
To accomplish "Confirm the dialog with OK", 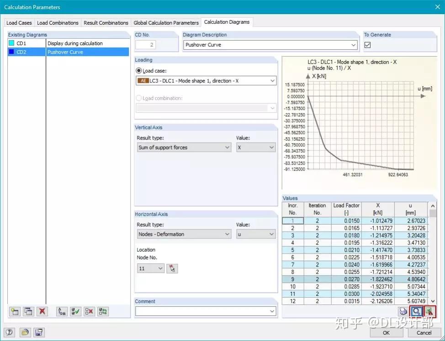I will pyautogui.click(x=386, y=333).
